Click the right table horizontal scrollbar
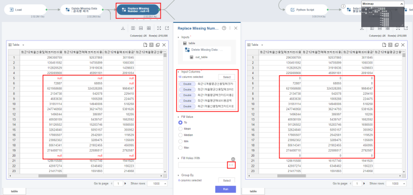This screenshot has width=413, height=195. (292, 175)
